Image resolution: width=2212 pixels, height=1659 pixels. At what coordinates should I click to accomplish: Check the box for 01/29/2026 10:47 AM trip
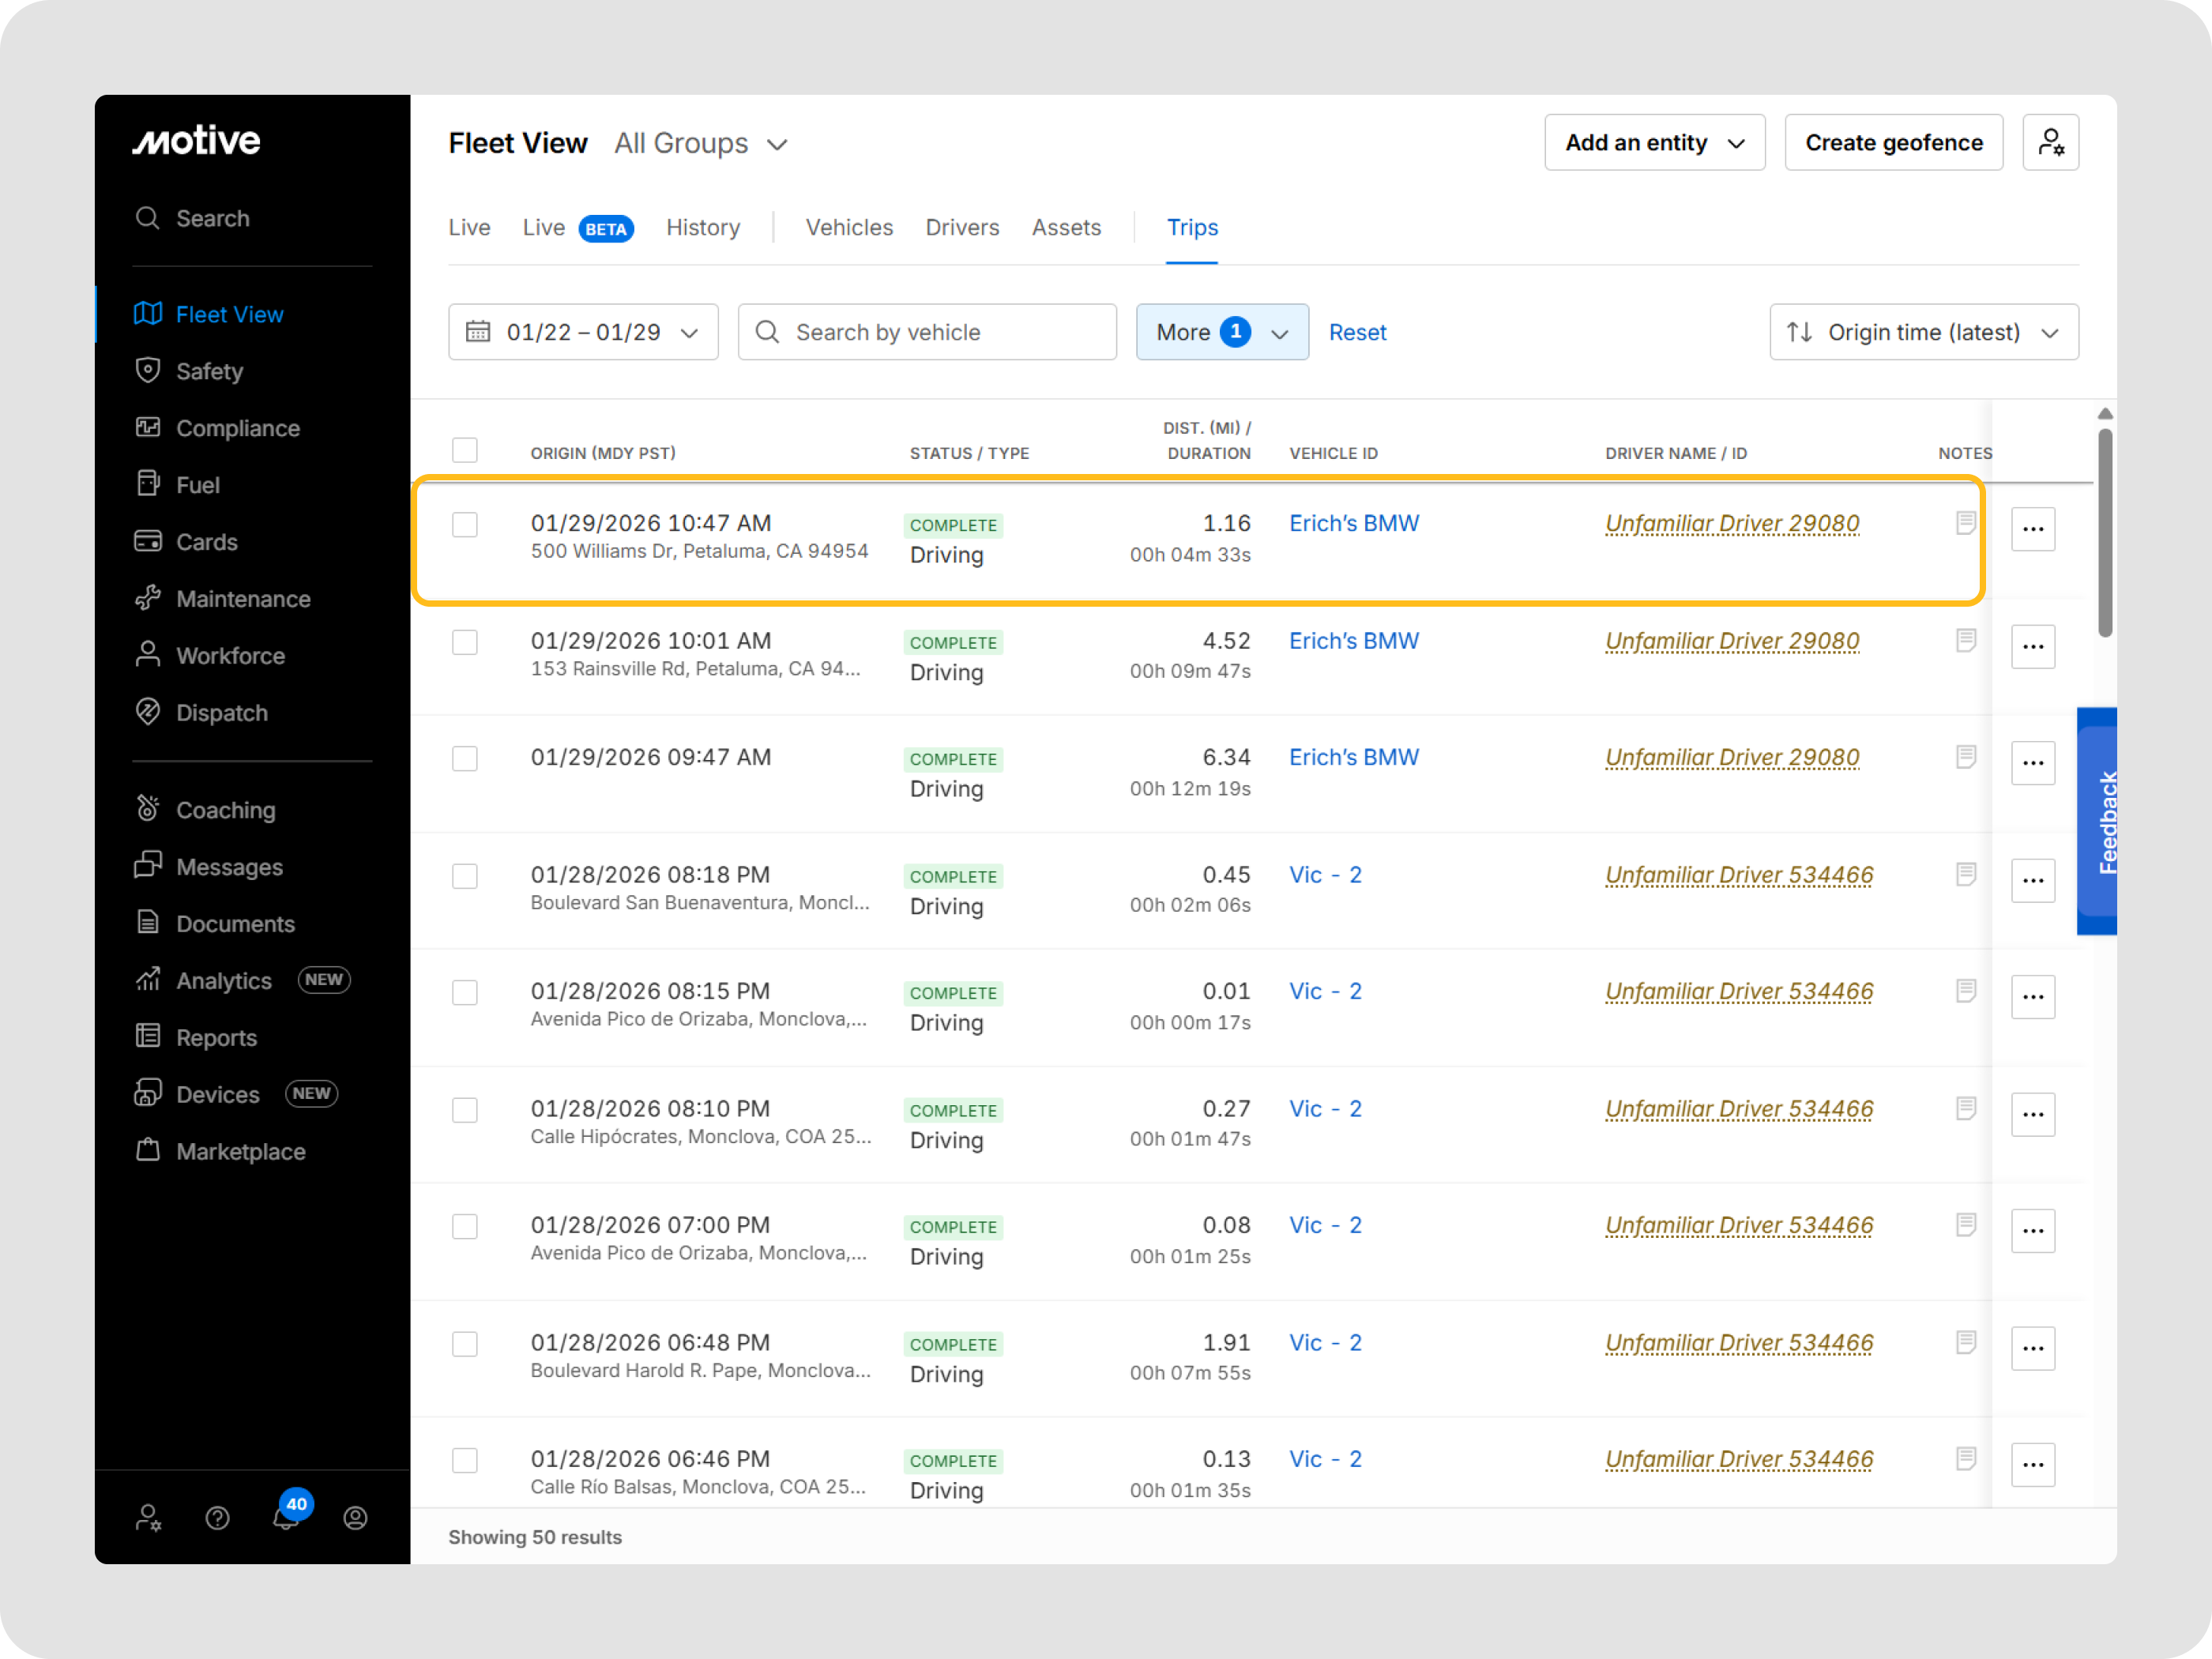(464, 525)
